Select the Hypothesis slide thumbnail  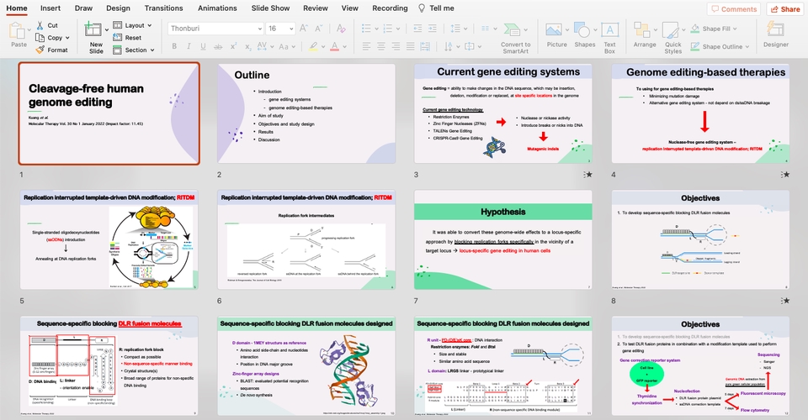coord(503,239)
